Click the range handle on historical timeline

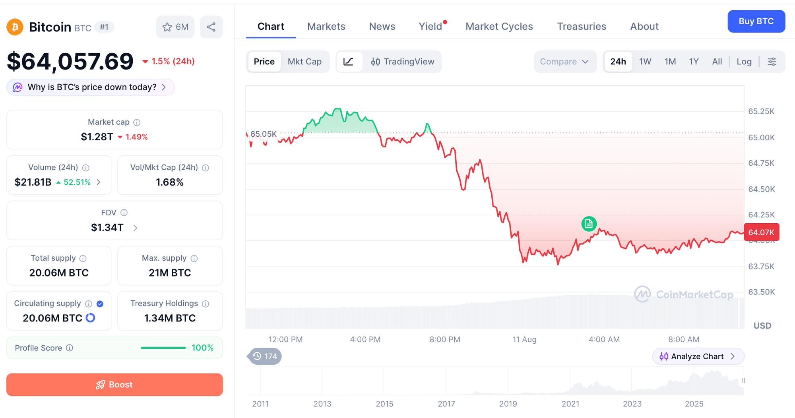[x=743, y=381]
